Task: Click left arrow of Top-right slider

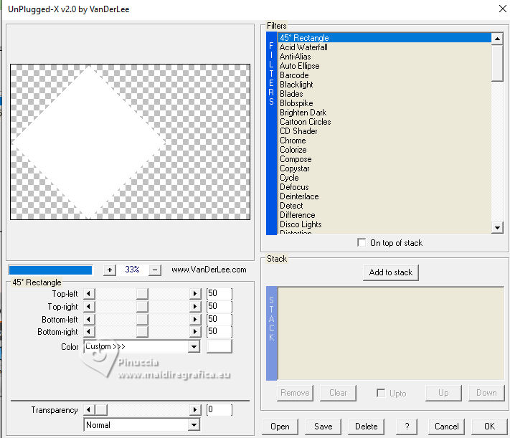Action: click(x=89, y=306)
